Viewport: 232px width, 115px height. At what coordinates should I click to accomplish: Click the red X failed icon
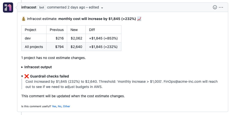pyautogui.click(x=27, y=76)
